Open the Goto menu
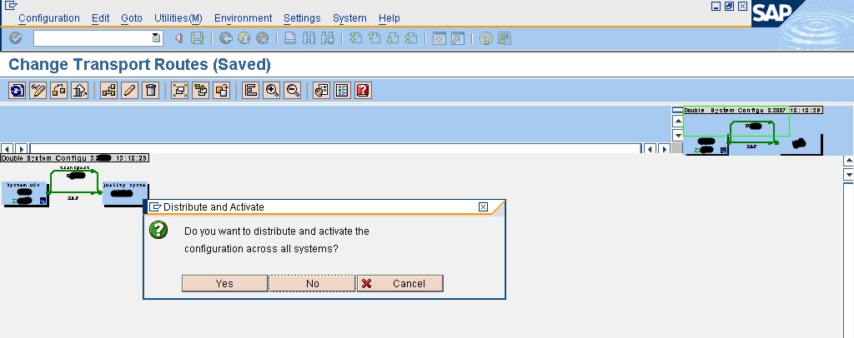This screenshot has width=854, height=338. [131, 18]
